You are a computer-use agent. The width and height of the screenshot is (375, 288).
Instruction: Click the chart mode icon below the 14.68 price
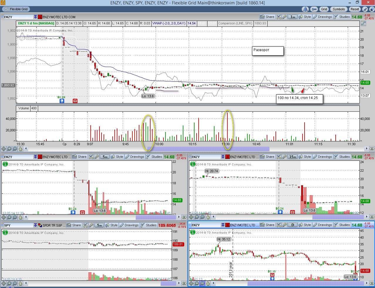coord(364,23)
